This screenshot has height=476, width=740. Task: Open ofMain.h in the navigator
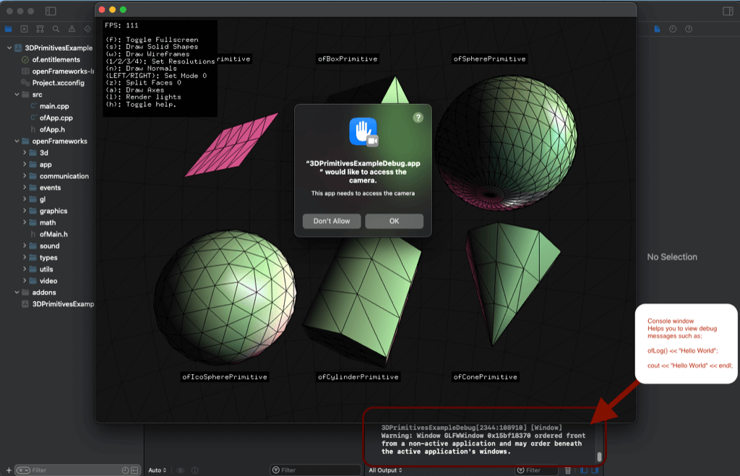pos(53,234)
